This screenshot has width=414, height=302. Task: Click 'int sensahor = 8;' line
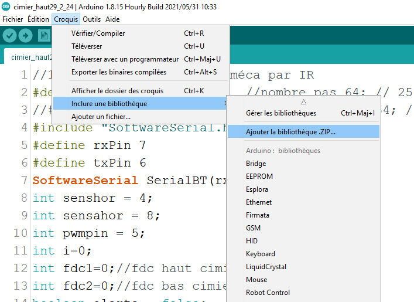click(97, 216)
